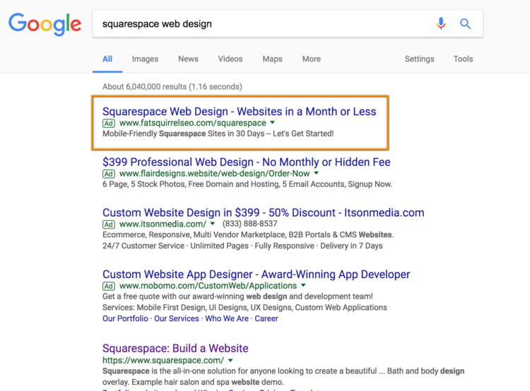Open search Settings
Image resolution: width=530 pixels, height=391 pixels.
pos(420,59)
